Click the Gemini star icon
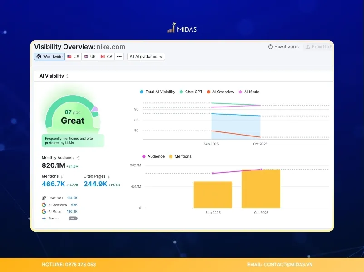Screen dimensions: 364x272 click(44, 218)
